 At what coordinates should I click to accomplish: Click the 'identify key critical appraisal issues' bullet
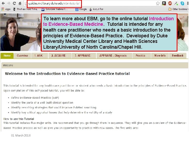(x=62, y=113)
